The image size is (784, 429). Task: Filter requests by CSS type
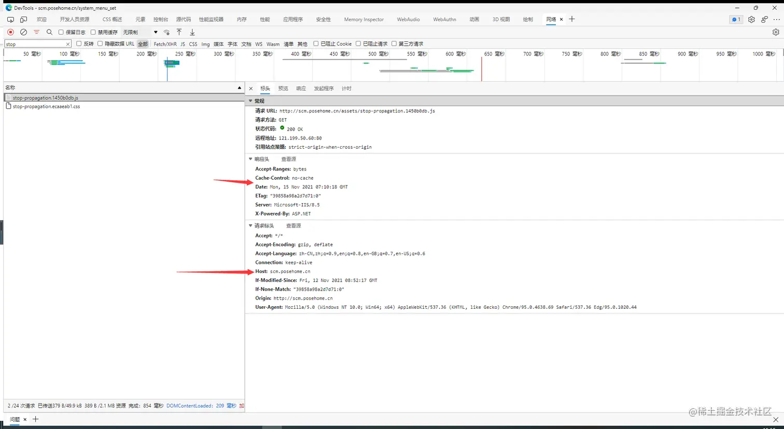tap(193, 44)
